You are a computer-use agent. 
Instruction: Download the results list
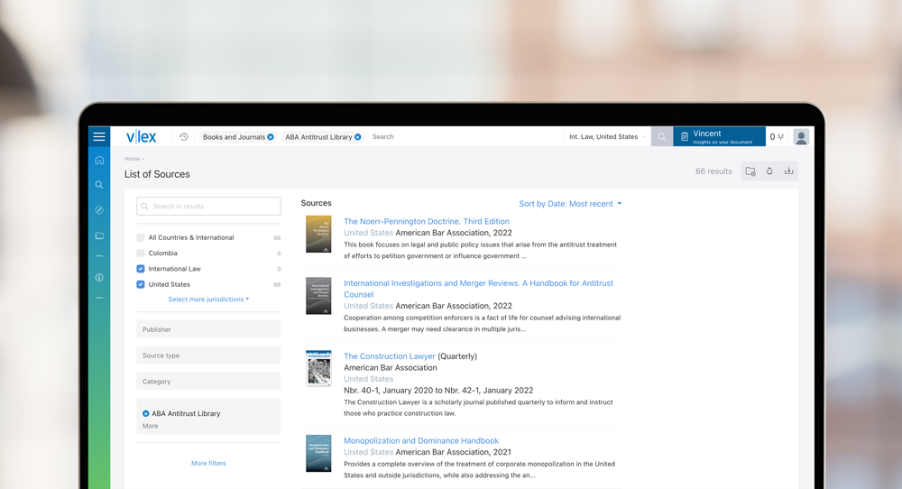point(788,171)
